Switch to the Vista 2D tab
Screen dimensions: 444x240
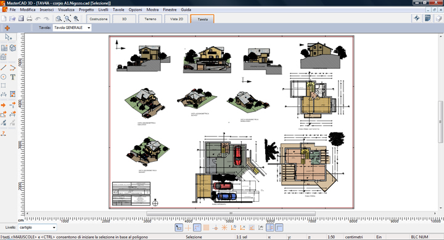(176, 19)
